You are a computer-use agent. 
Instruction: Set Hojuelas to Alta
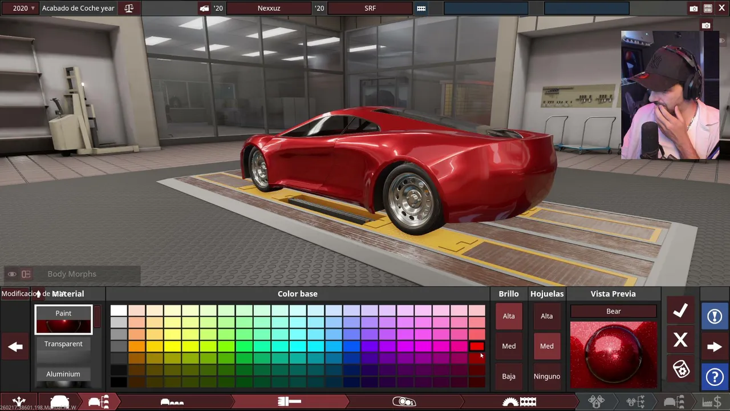tap(547, 316)
